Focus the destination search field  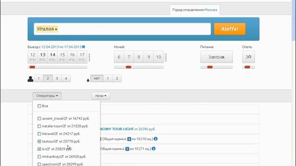click(122, 29)
